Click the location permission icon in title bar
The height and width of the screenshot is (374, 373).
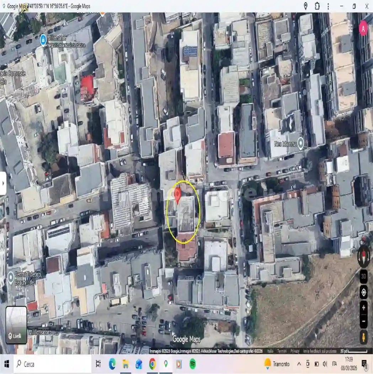click(x=305, y=6)
